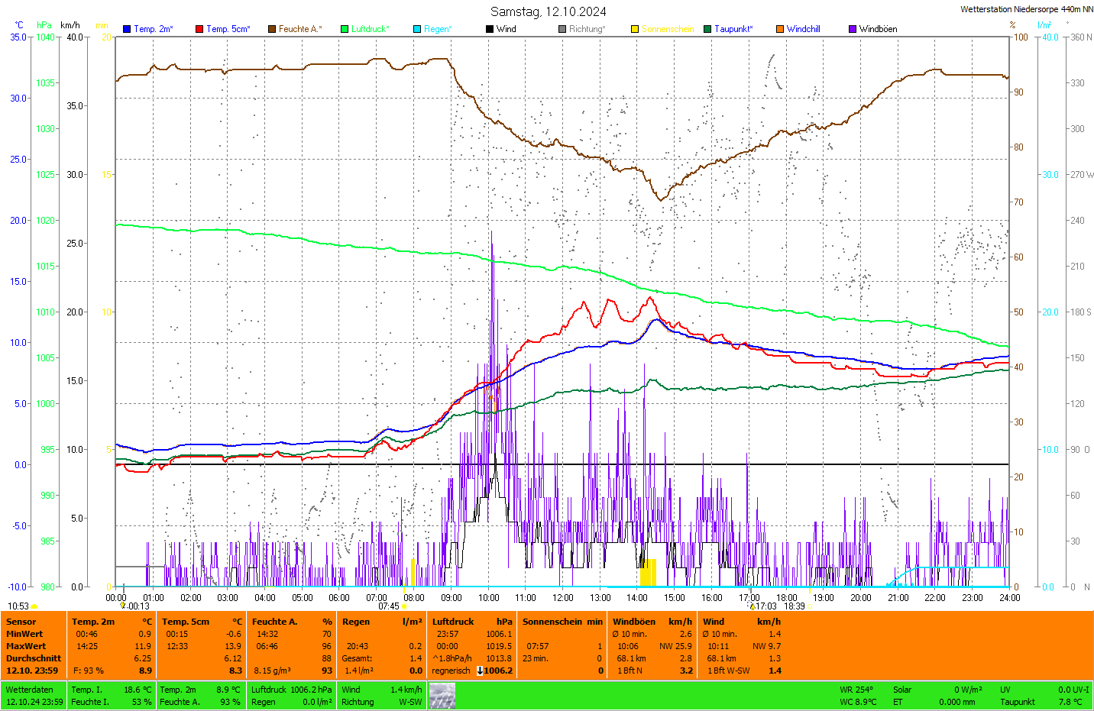
Task: Click the brown Feuchte A. legend square
Action: [x=272, y=29]
